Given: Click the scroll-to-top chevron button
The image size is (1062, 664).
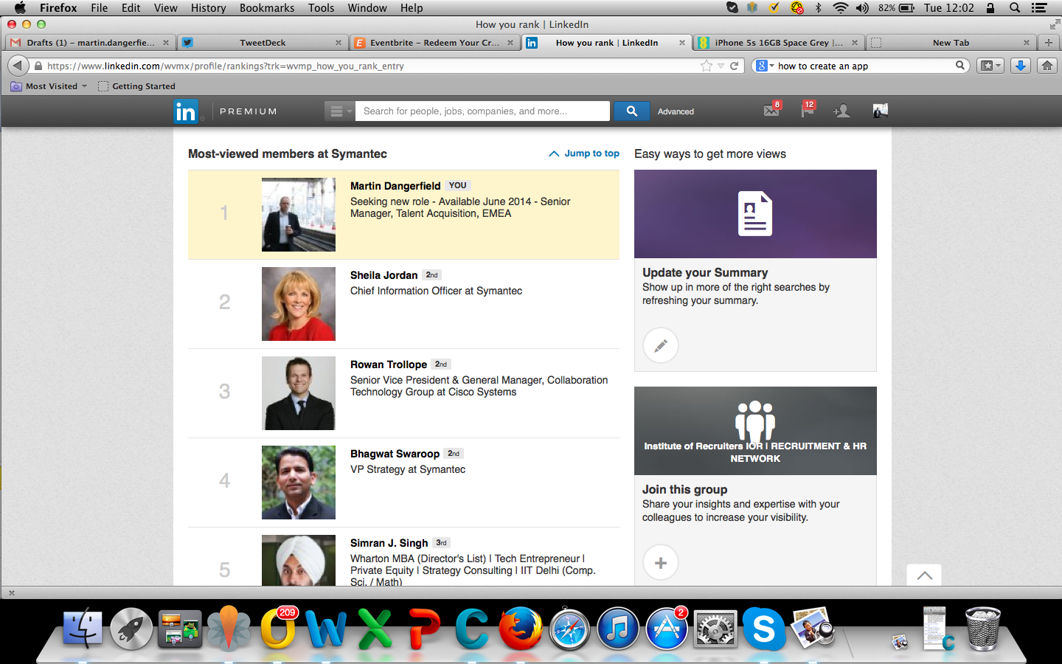Looking at the screenshot, I should click(924, 575).
